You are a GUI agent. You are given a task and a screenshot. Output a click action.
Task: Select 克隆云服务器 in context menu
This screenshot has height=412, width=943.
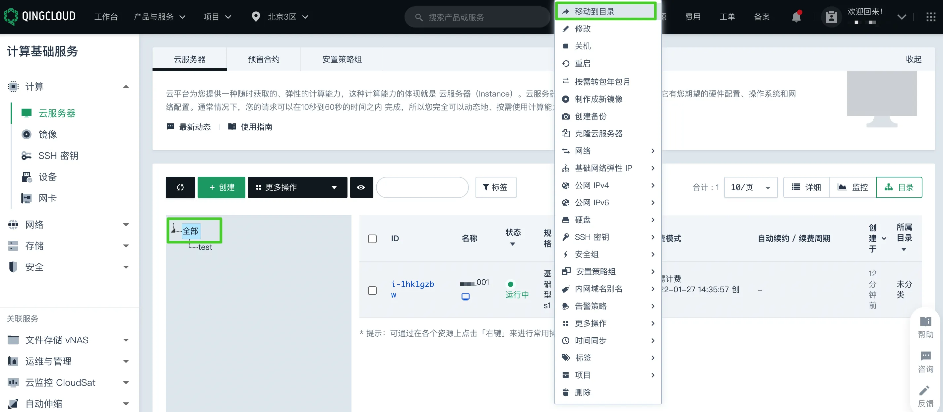point(608,133)
